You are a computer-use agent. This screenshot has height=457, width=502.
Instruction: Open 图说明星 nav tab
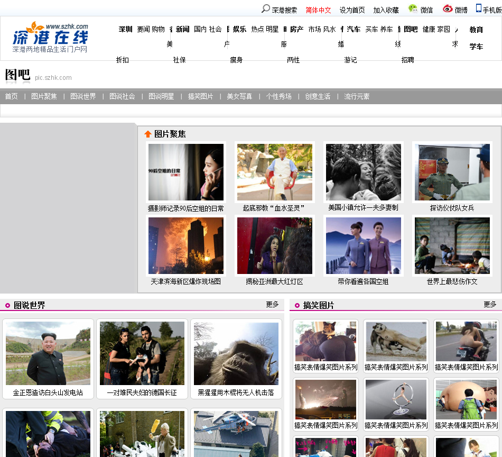pyautogui.click(x=161, y=96)
